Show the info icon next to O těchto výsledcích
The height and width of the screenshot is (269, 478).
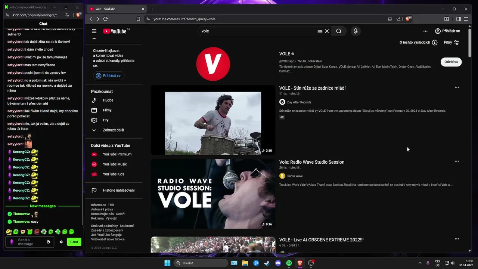pos(435,43)
